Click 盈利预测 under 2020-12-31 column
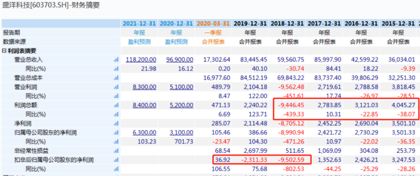Viewport: 420px width, 176px height. [x=176, y=41]
